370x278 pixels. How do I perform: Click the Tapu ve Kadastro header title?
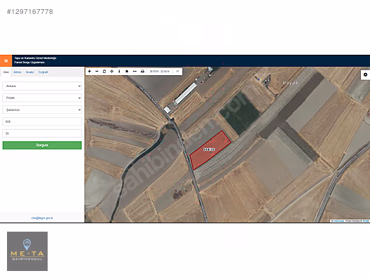click(x=35, y=58)
